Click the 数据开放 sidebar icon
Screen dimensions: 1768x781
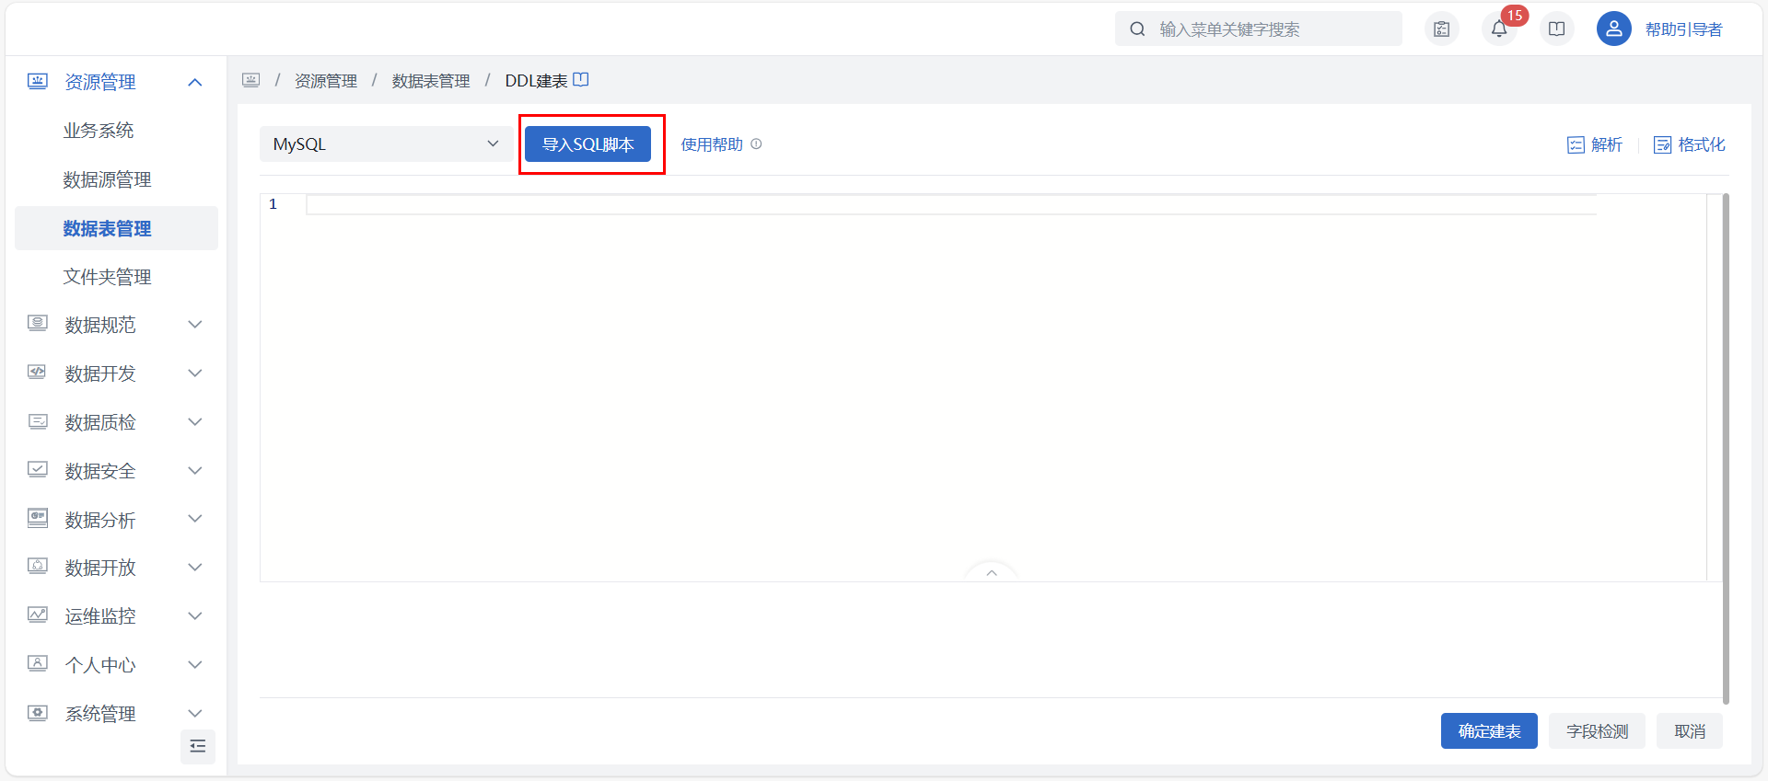point(38,567)
